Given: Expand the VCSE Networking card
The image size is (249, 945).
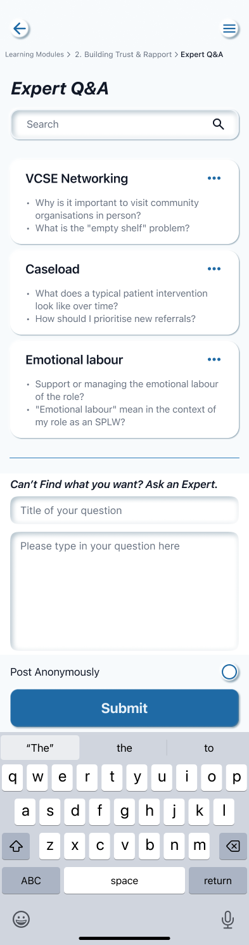Looking at the screenshot, I should (x=125, y=202).
